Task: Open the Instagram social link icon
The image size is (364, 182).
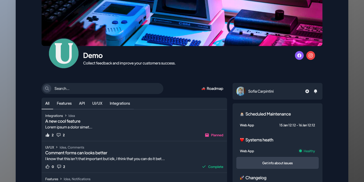Action: coord(311,55)
